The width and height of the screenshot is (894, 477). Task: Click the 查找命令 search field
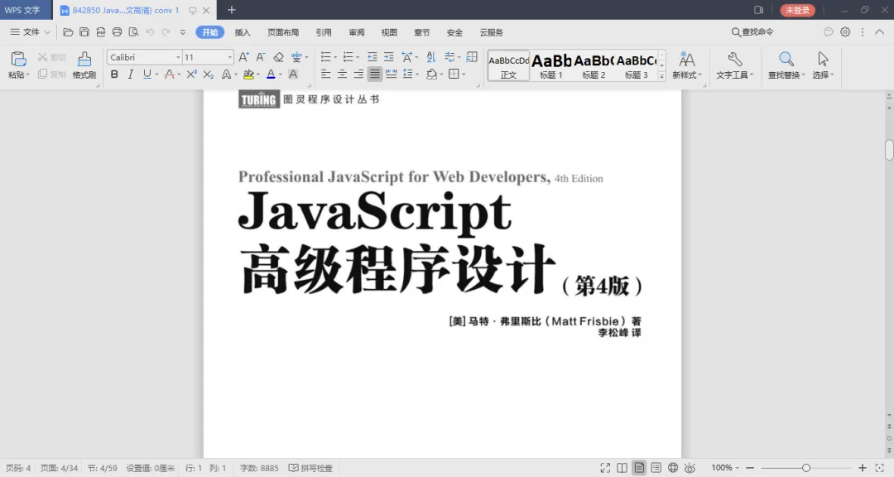click(752, 32)
